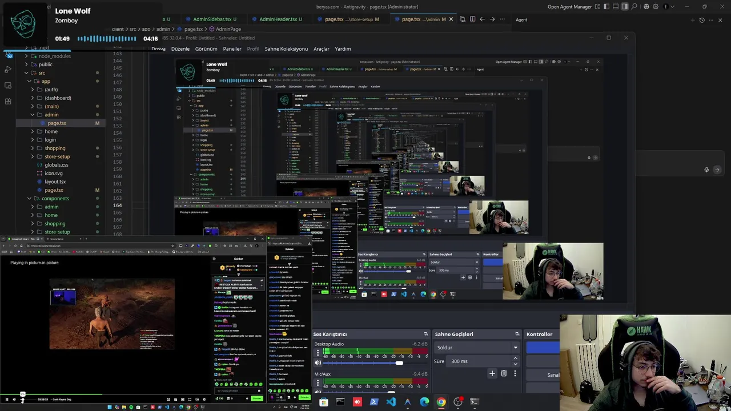Add a scene transition with the plus
Image resolution: width=731 pixels, height=411 pixels.
pos(492,373)
